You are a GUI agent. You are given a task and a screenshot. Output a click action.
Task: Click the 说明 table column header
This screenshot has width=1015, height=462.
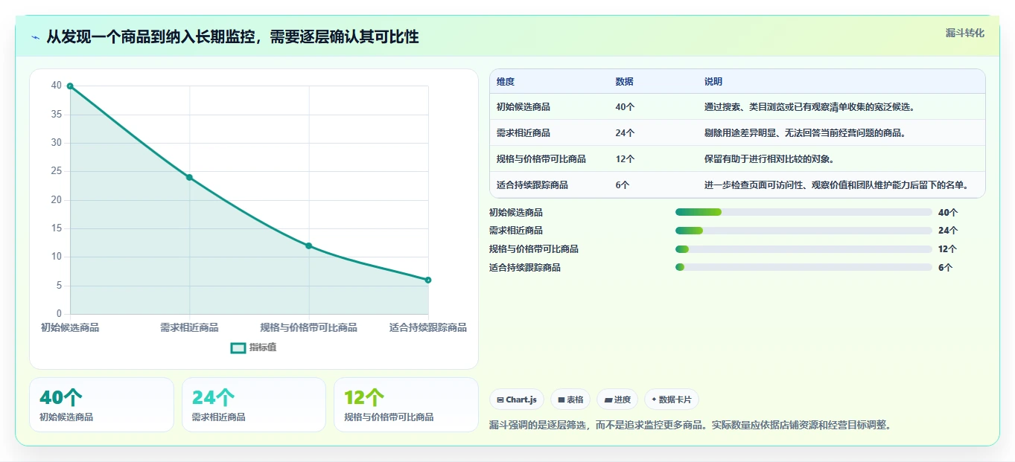713,82
